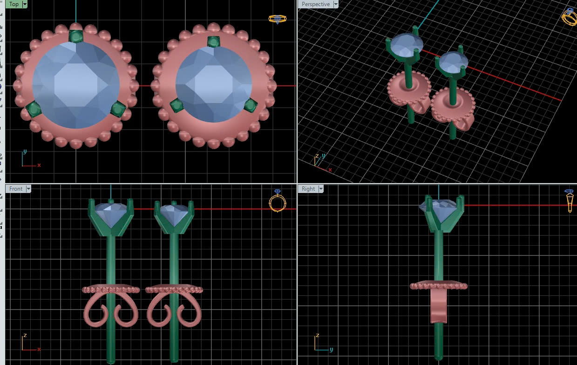Viewport: 577px width, 365px height.
Task: Open the Front viewport dropdown arrow menu
Action: tap(28, 189)
